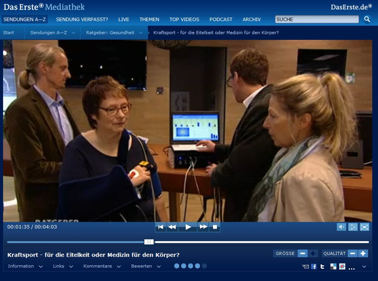Open the Ratgeber: Gesundheit breadcrumb dropdown
This screenshot has height=281, width=378.
click(141, 33)
